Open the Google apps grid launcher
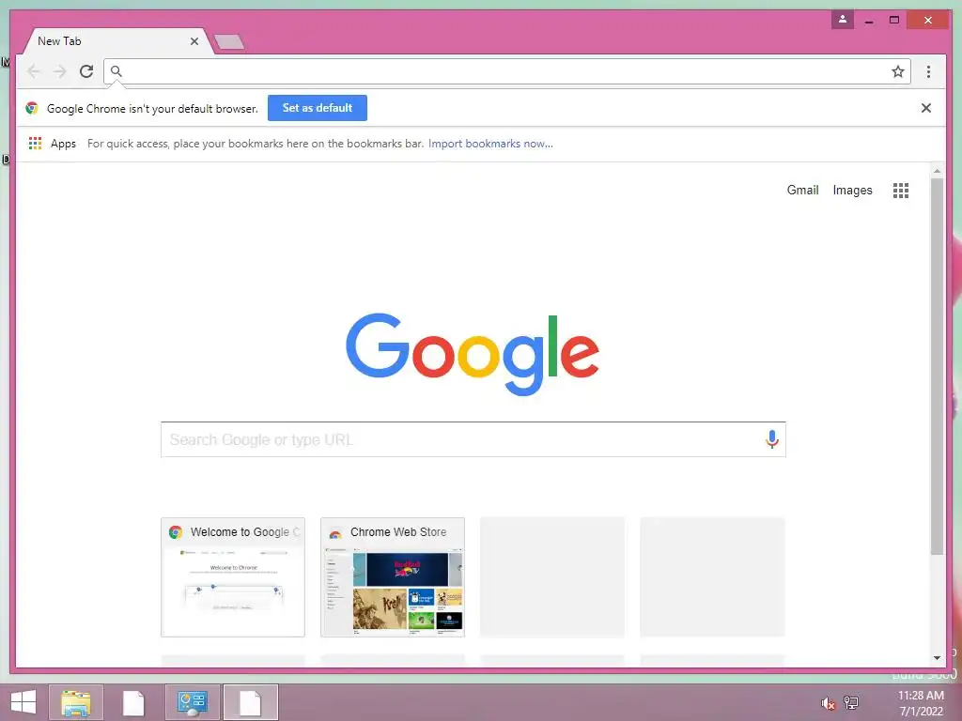 pyautogui.click(x=901, y=191)
